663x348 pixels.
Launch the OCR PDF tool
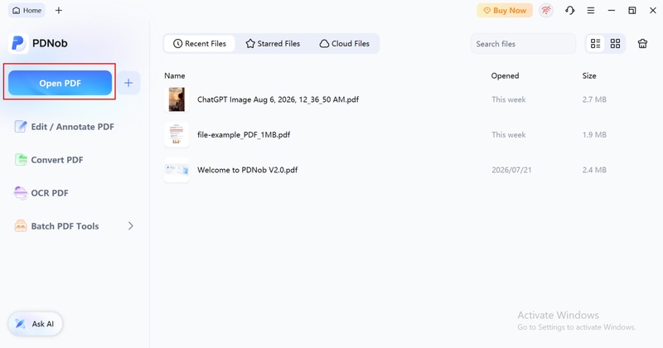coord(41,193)
